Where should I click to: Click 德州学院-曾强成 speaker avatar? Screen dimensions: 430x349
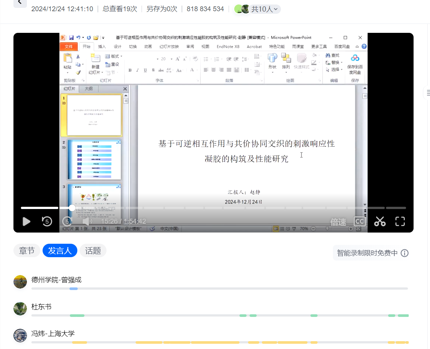[x=20, y=282]
